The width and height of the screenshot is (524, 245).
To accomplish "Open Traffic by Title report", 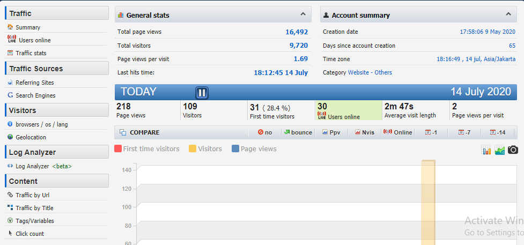I will coord(34,208).
